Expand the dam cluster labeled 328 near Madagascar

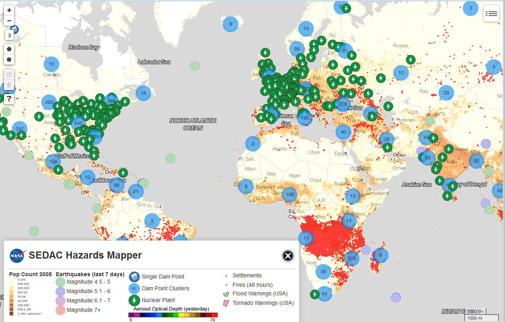[352, 259]
